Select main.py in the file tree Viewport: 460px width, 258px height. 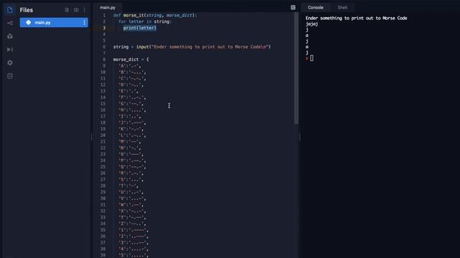[x=54, y=22]
